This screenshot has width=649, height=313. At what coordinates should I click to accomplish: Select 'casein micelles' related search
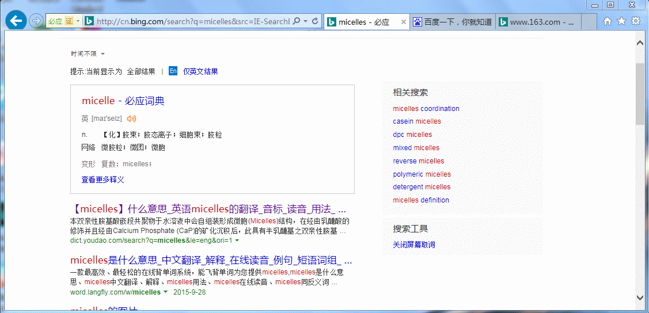click(417, 121)
